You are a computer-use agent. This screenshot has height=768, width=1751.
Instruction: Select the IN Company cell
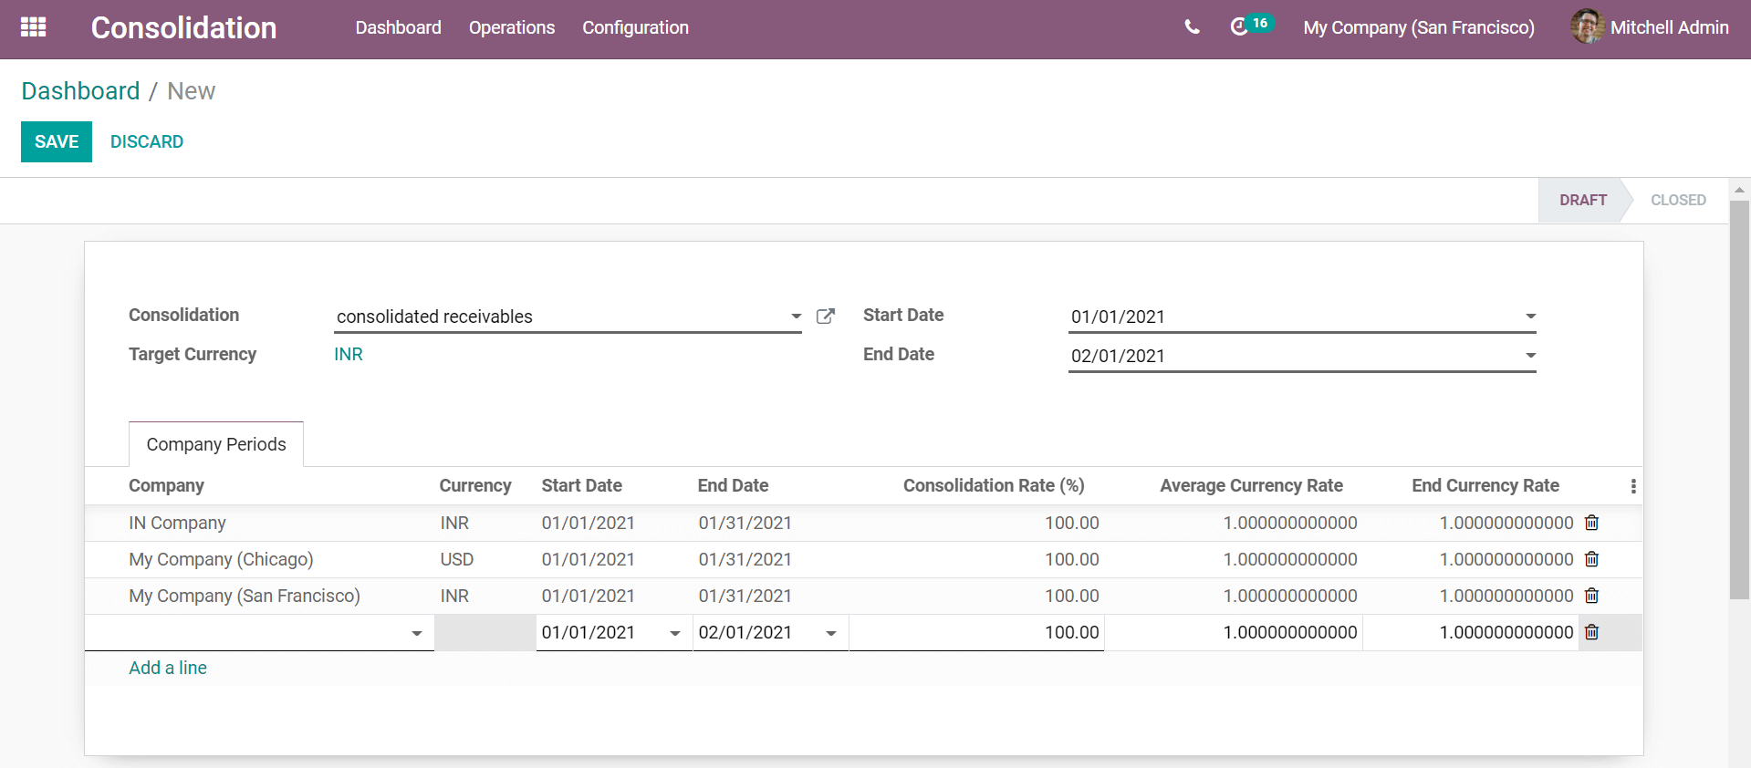pyautogui.click(x=177, y=523)
